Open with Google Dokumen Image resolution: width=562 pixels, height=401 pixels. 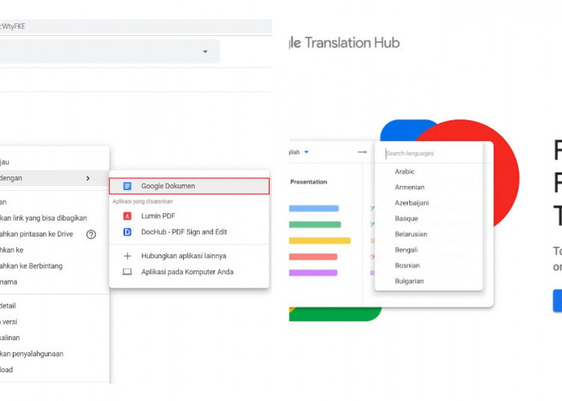(168, 186)
